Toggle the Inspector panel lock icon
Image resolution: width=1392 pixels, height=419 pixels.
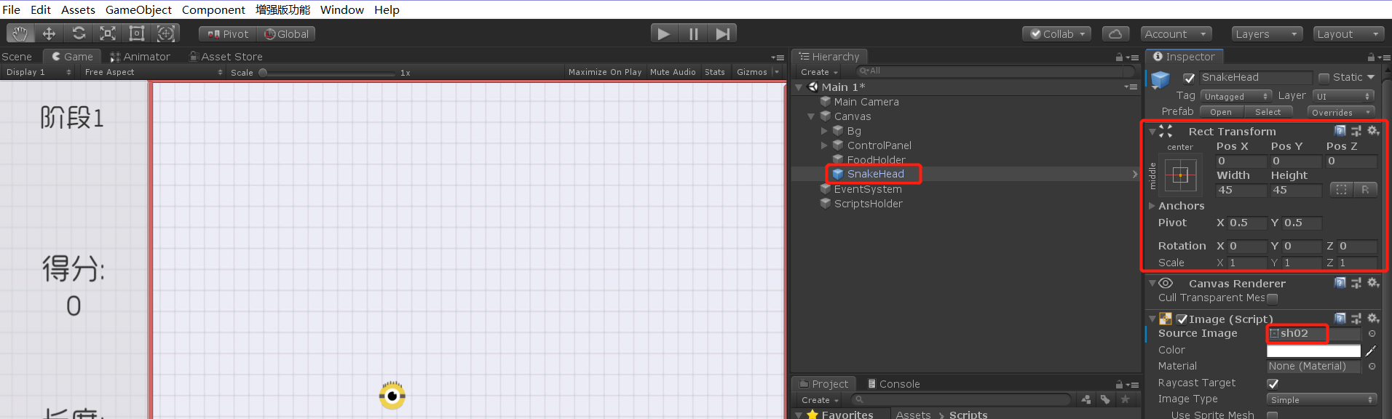(x=1371, y=57)
